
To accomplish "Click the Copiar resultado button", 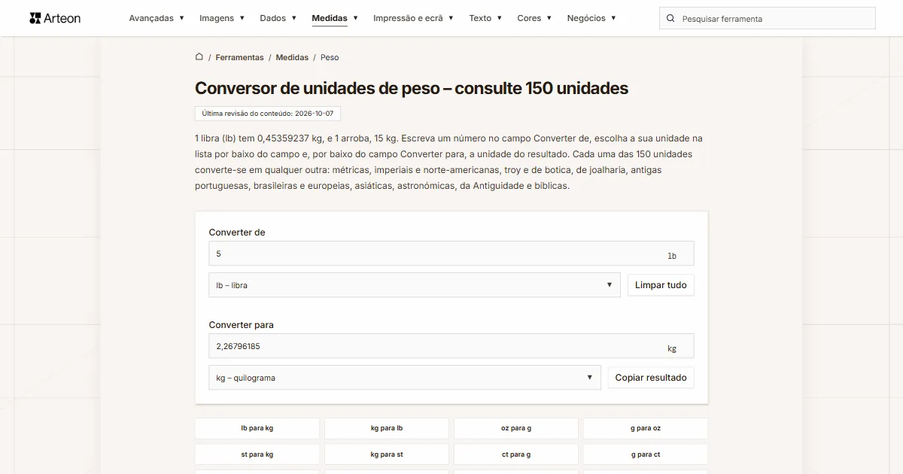I will (x=651, y=378).
